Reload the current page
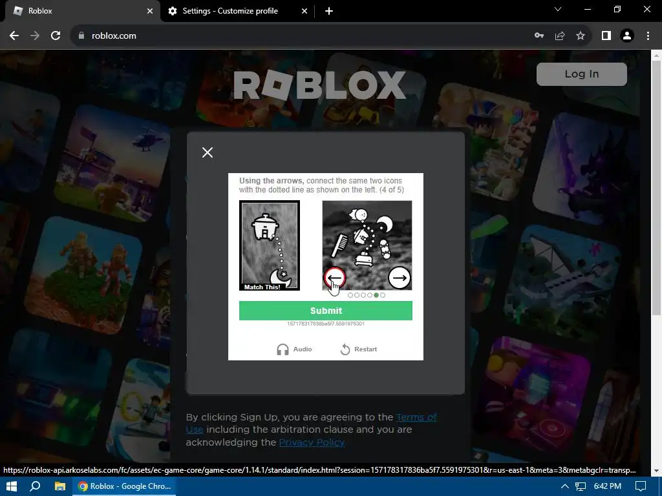 [x=56, y=36]
